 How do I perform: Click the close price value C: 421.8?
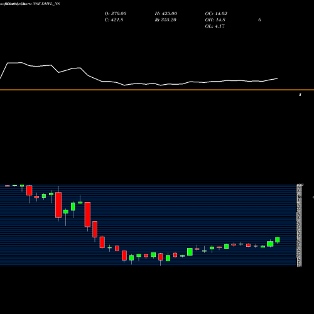114,20
